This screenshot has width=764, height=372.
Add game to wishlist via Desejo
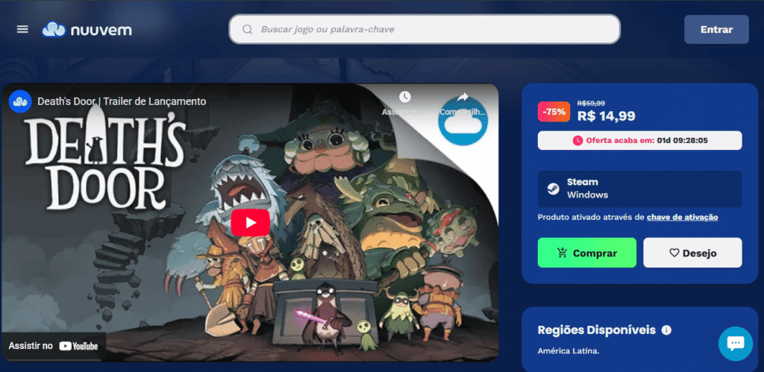tap(692, 253)
